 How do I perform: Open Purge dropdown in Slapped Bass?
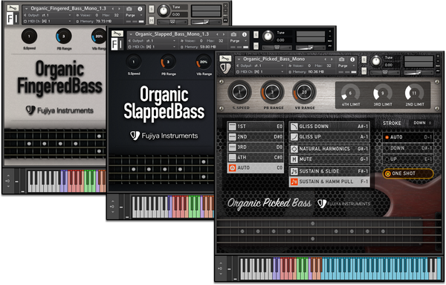click(x=239, y=41)
